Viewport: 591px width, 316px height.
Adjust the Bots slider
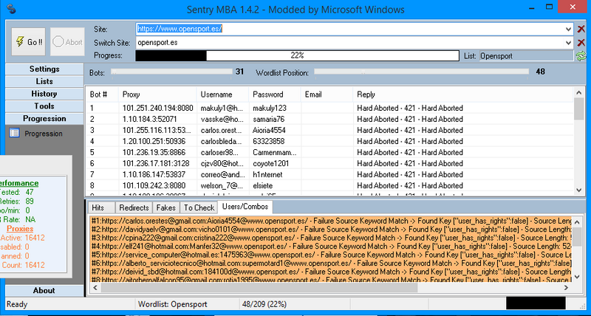coord(172,72)
